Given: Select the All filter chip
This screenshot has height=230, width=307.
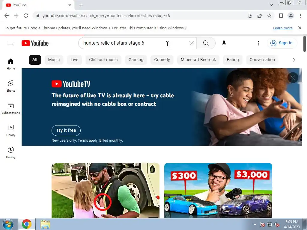Looking at the screenshot, I should 35,60.
